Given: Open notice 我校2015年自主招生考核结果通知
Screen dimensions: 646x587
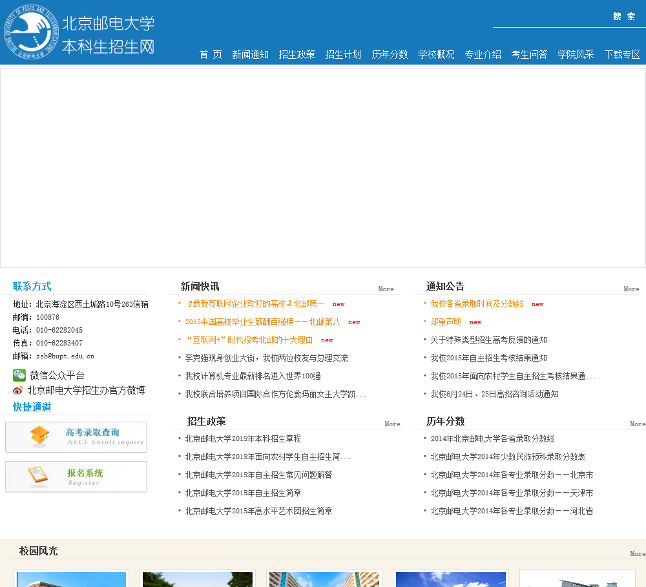Looking at the screenshot, I should (x=488, y=358).
